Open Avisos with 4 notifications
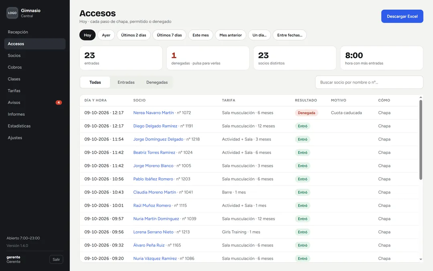 pyautogui.click(x=35, y=103)
